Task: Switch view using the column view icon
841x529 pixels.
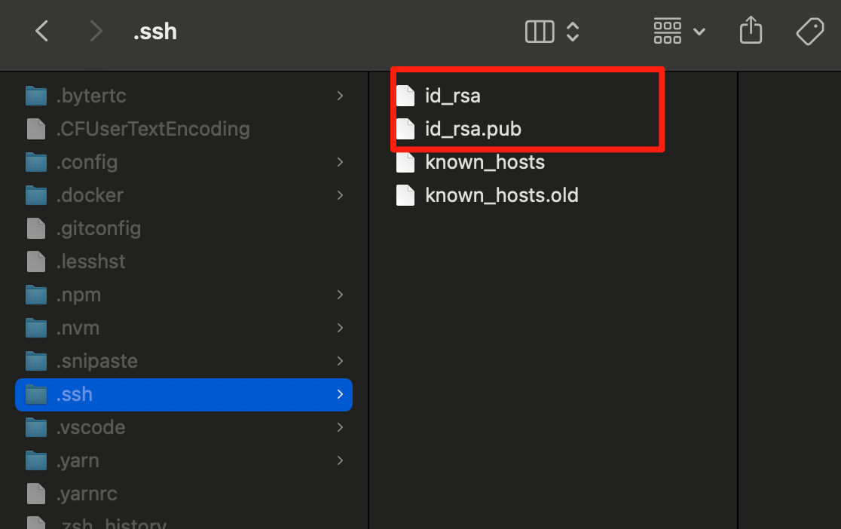Action: point(540,32)
